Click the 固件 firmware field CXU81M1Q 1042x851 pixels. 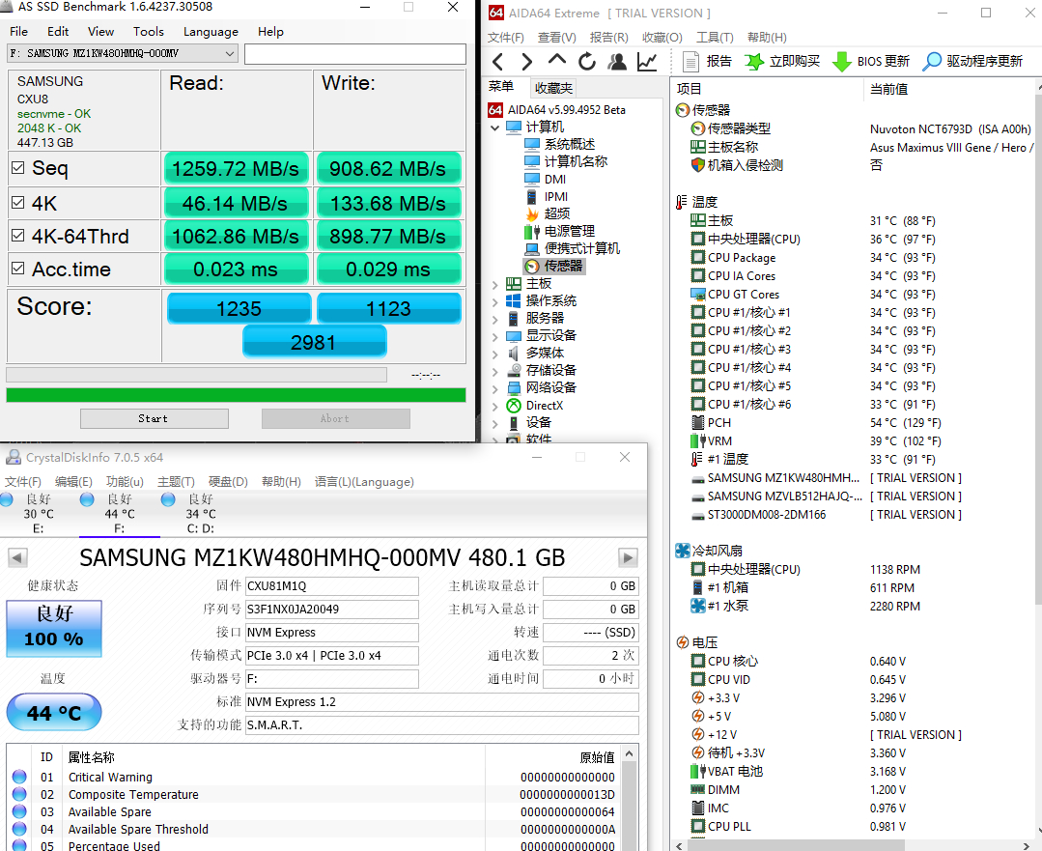tap(331, 585)
